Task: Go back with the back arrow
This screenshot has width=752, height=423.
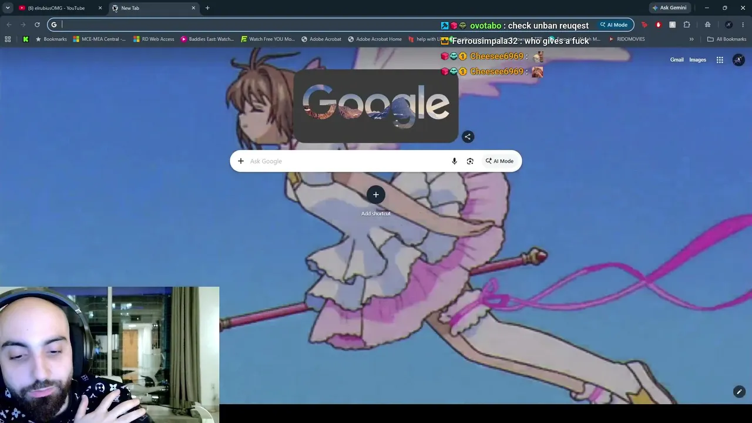Action: tap(9, 25)
